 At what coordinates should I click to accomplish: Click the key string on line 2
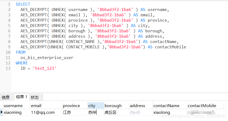[x=115, y=10]
